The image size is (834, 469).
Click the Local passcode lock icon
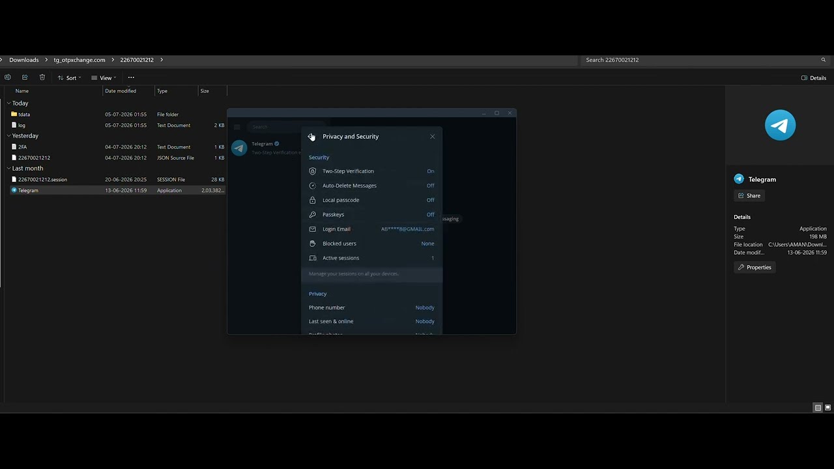tap(313, 200)
